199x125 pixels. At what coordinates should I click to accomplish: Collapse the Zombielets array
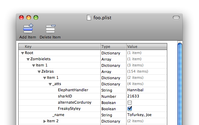(x=28, y=59)
